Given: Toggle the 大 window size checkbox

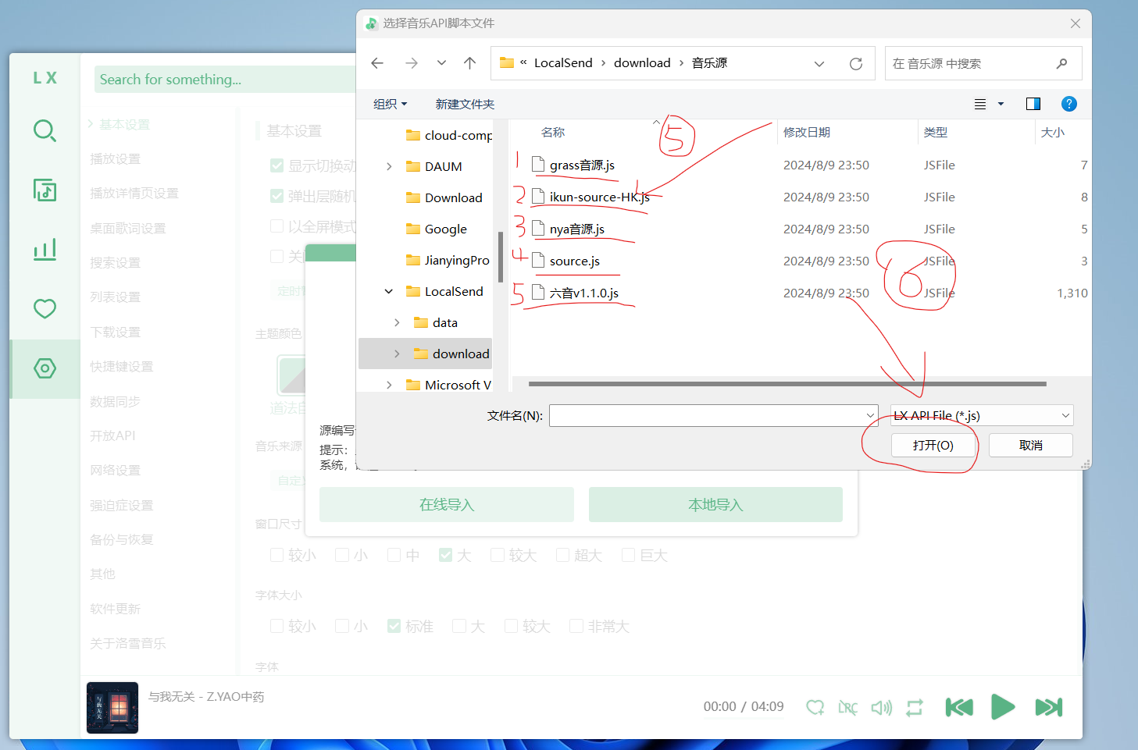Looking at the screenshot, I should tap(446, 555).
